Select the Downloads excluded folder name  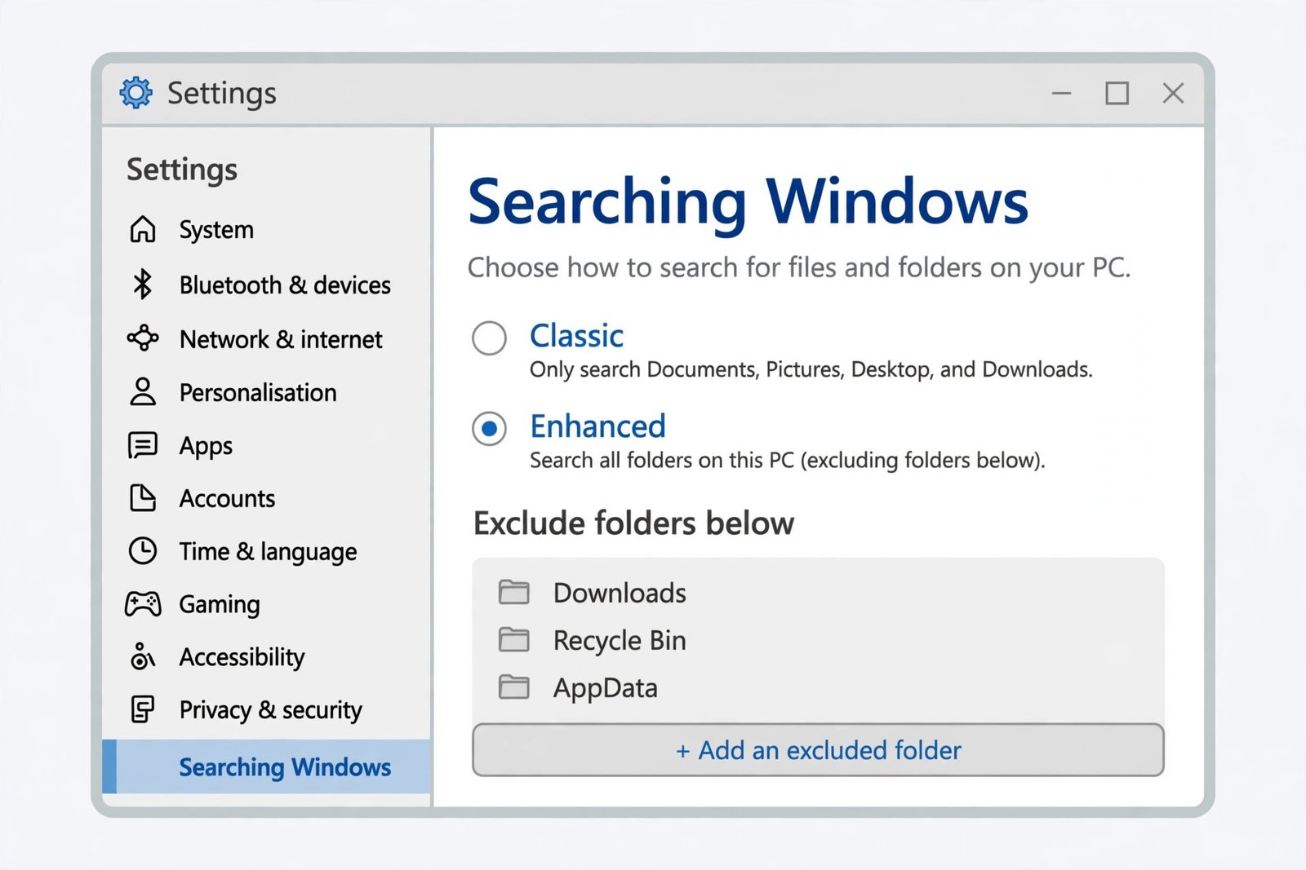coord(620,593)
